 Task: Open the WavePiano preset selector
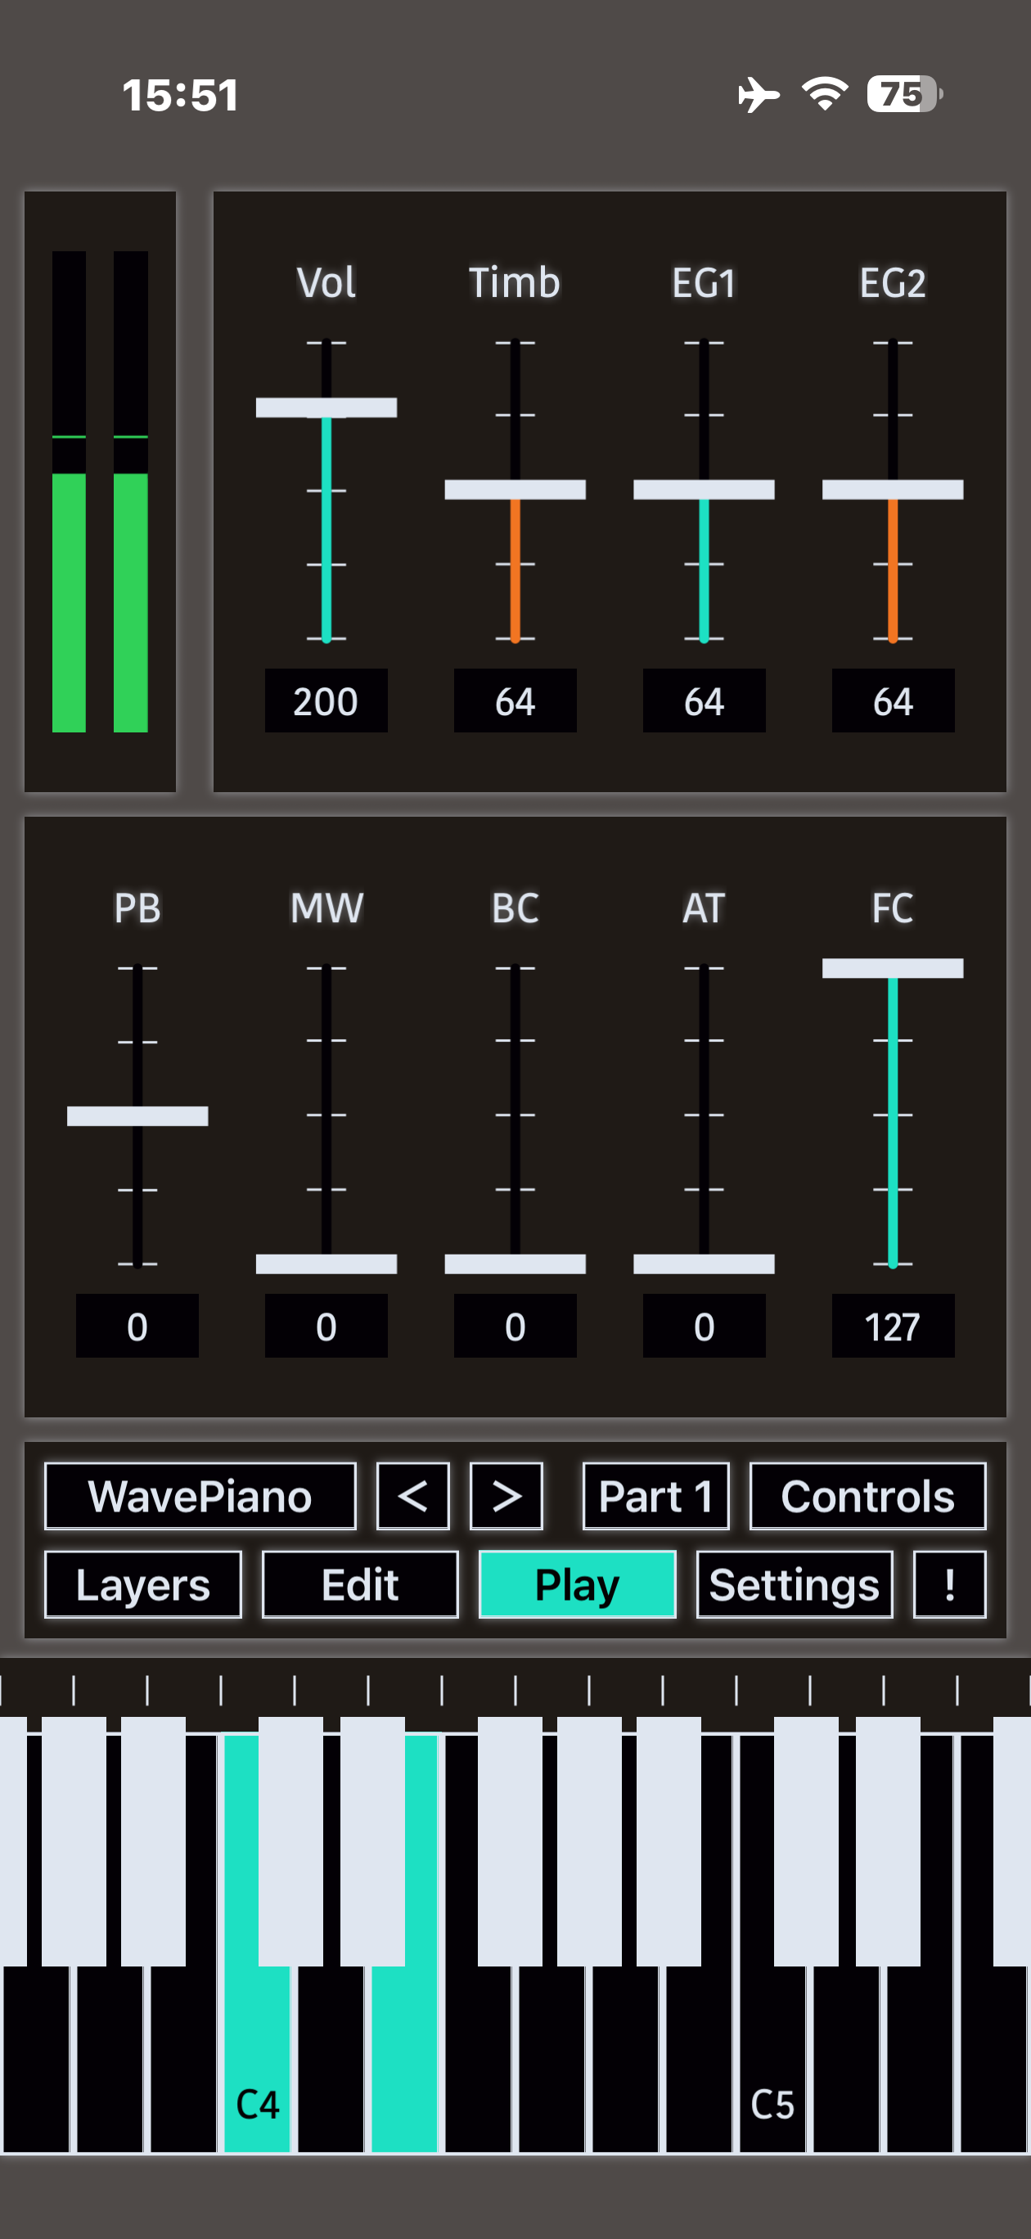[200, 1496]
